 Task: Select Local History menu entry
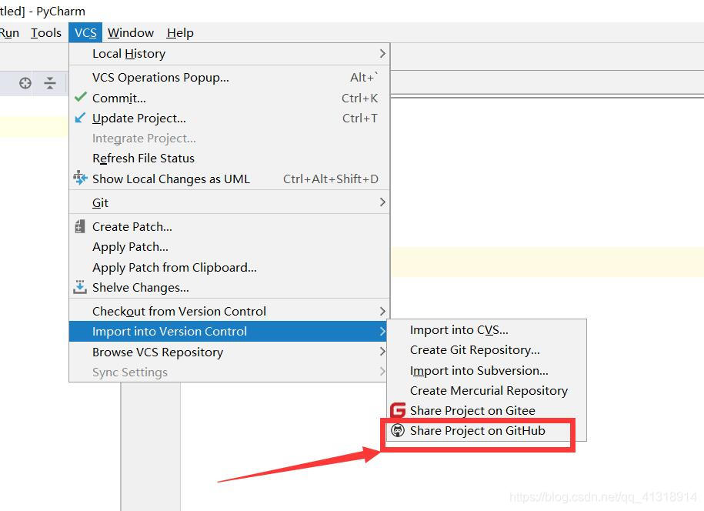click(x=229, y=53)
